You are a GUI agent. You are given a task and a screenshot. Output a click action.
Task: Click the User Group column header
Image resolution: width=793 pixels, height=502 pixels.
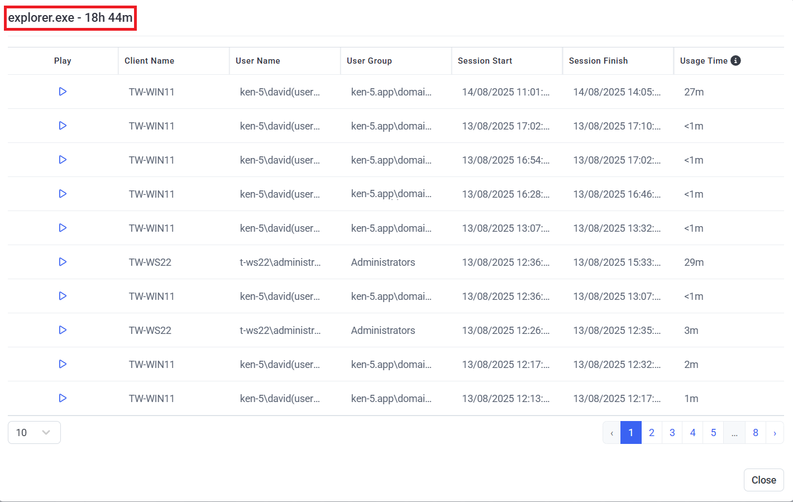[369, 61]
